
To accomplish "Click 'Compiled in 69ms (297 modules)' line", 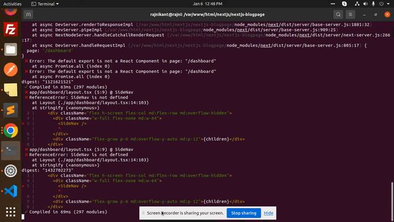I will click(68, 212).
